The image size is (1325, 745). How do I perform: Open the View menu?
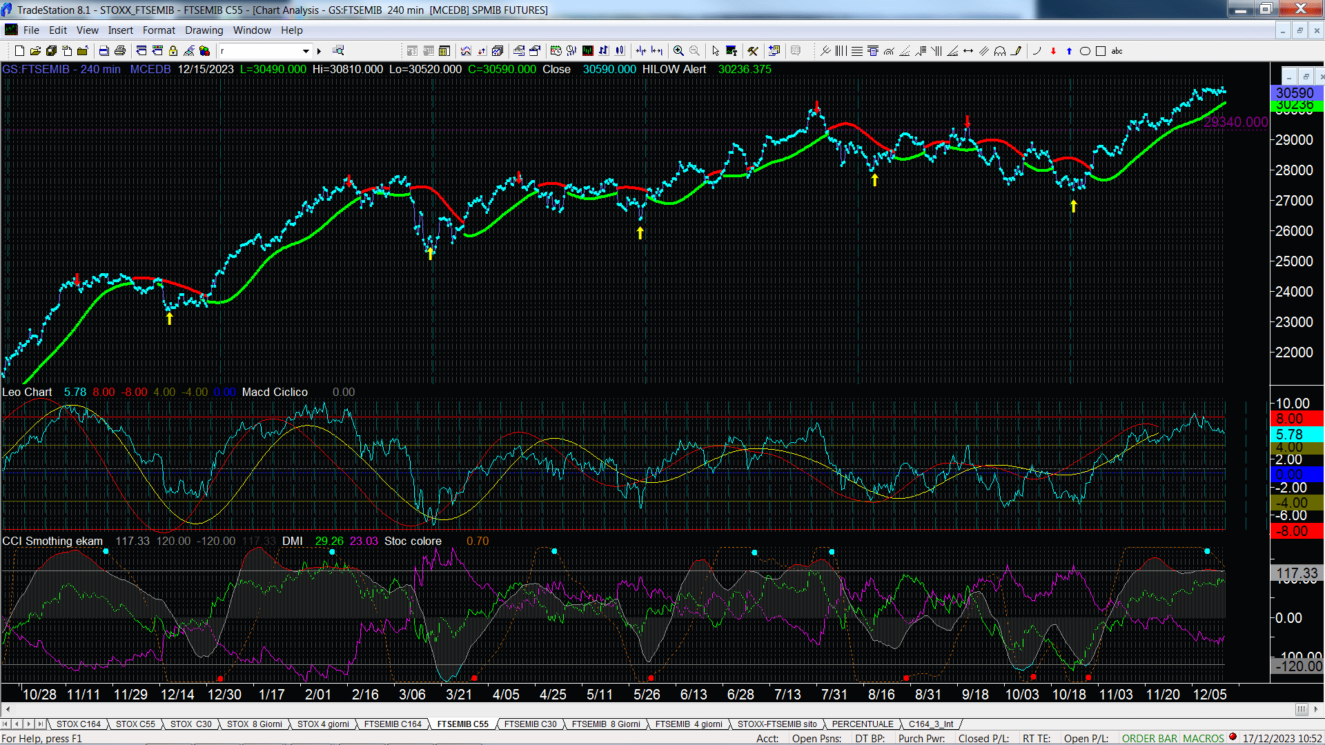point(88,30)
